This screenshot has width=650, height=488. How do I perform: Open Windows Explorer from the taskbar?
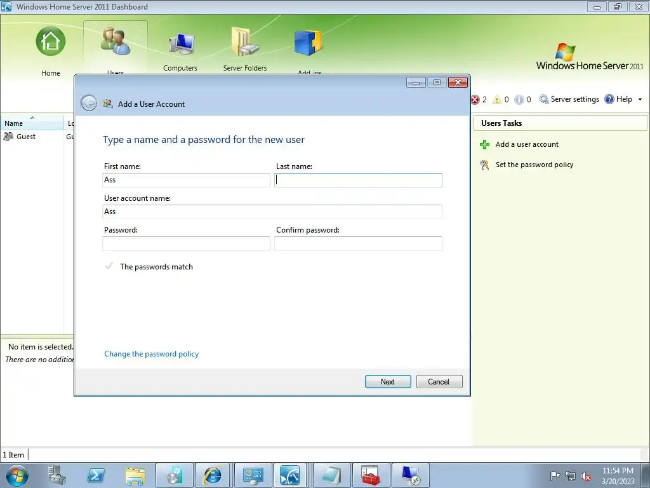(135, 475)
